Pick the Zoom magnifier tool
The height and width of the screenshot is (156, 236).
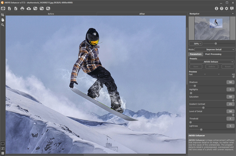(x=3, y=25)
